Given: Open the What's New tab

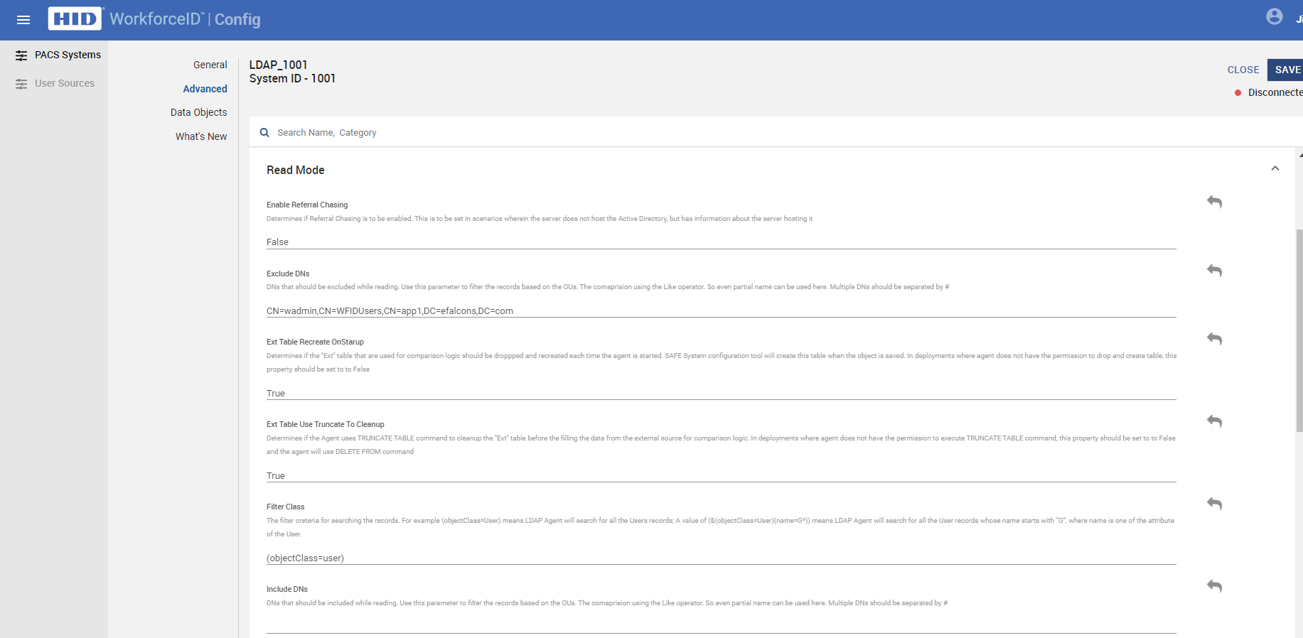Looking at the screenshot, I should pyautogui.click(x=201, y=136).
